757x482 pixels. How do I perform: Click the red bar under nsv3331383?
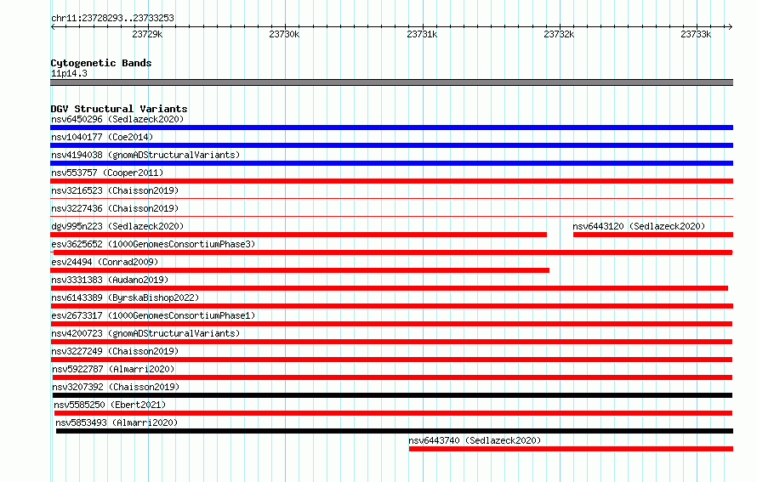click(x=389, y=288)
